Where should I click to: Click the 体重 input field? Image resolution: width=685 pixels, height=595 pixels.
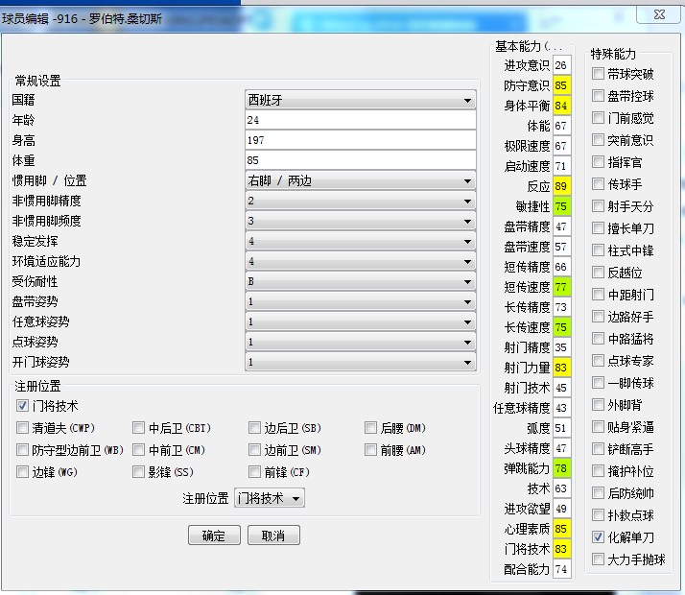(x=361, y=160)
